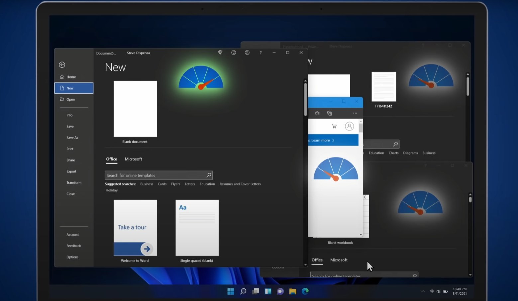Image resolution: width=518 pixels, height=301 pixels.
Task: Open the three-dot menu in Edge window
Action: click(355, 113)
